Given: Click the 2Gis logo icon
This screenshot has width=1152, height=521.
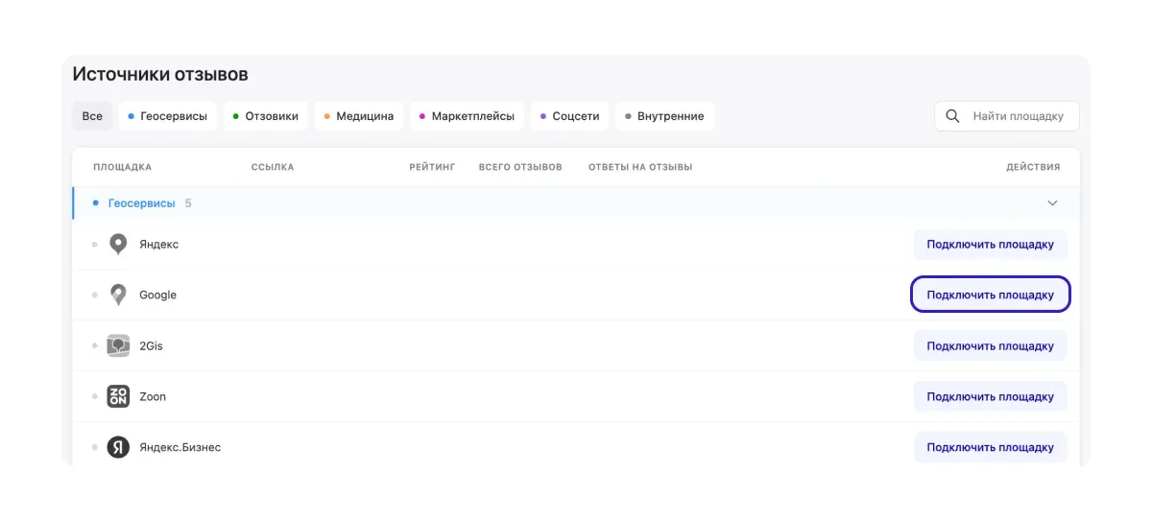Looking at the screenshot, I should pyautogui.click(x=118, y=346).
